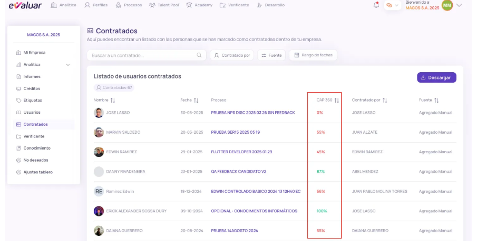This screenshot has width=477, height=248.
Task: Type in the Buscar a un contratado field
Action: tap(142, 55)
